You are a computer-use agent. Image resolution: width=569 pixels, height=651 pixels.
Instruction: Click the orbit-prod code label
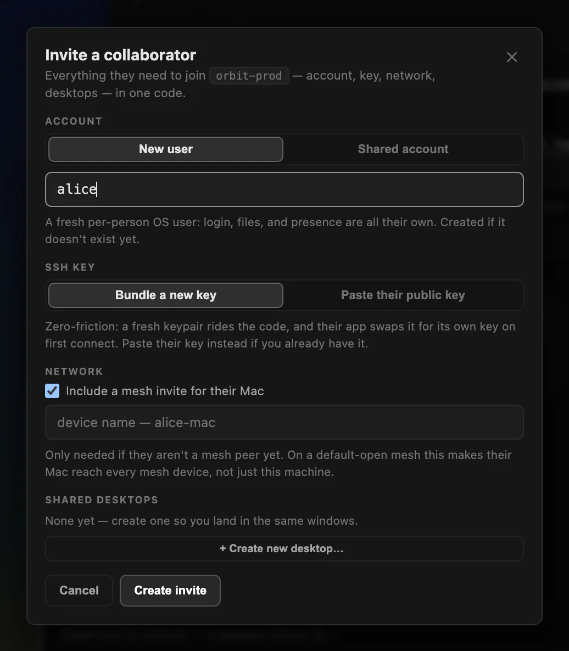249,76
